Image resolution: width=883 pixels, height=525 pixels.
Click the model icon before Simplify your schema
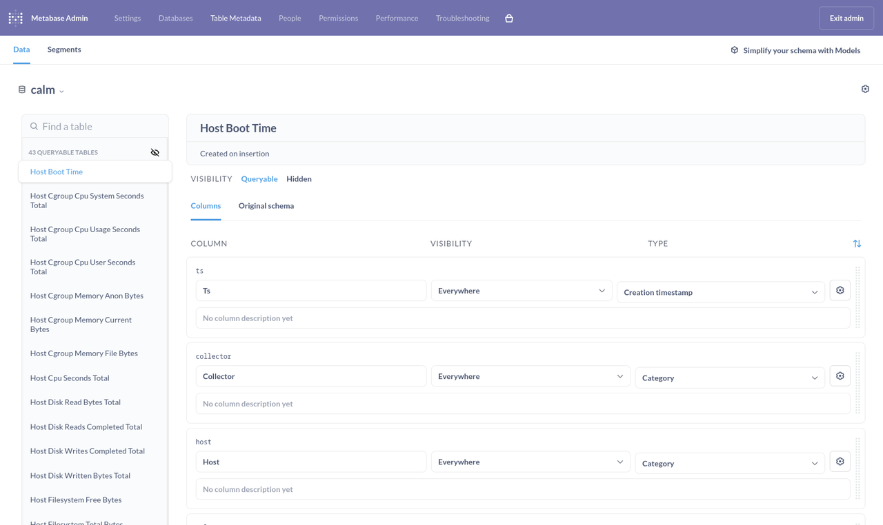(733, 50)
